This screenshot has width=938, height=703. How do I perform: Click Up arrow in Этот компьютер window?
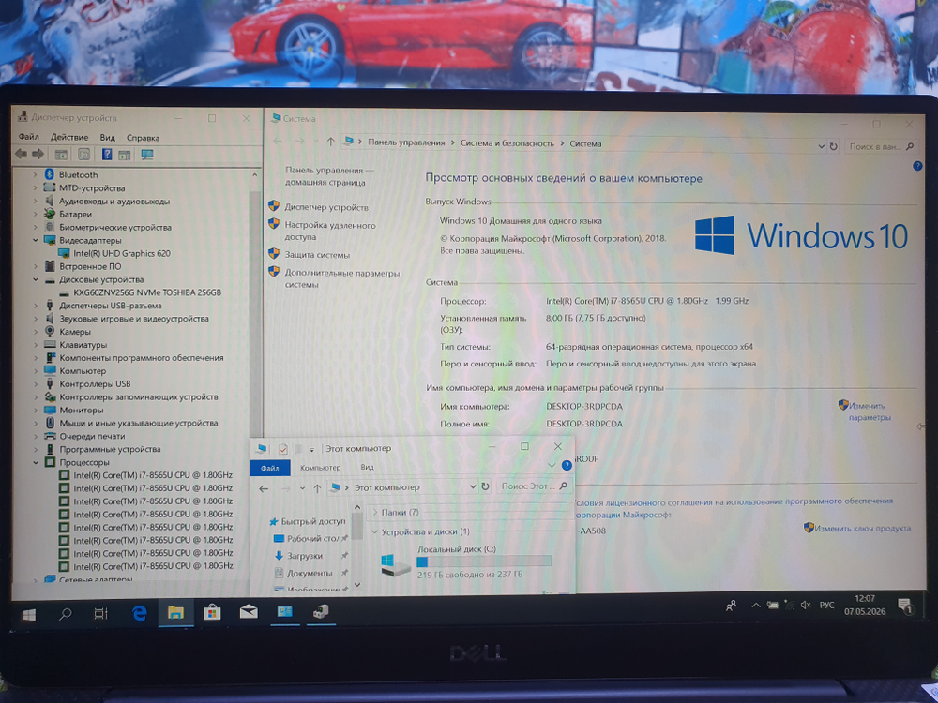coord(317,487)
